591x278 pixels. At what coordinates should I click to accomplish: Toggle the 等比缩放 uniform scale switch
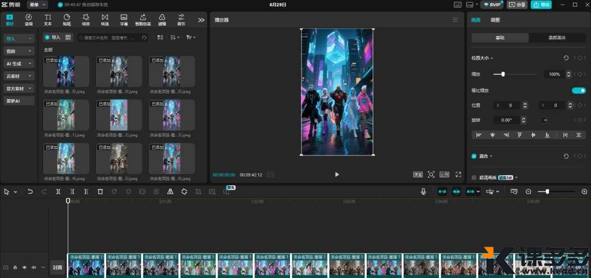(578, 90)
